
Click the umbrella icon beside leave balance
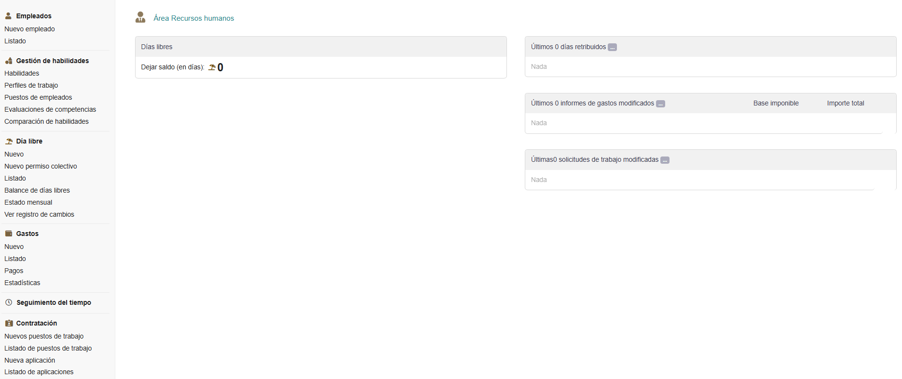(212, 67)
